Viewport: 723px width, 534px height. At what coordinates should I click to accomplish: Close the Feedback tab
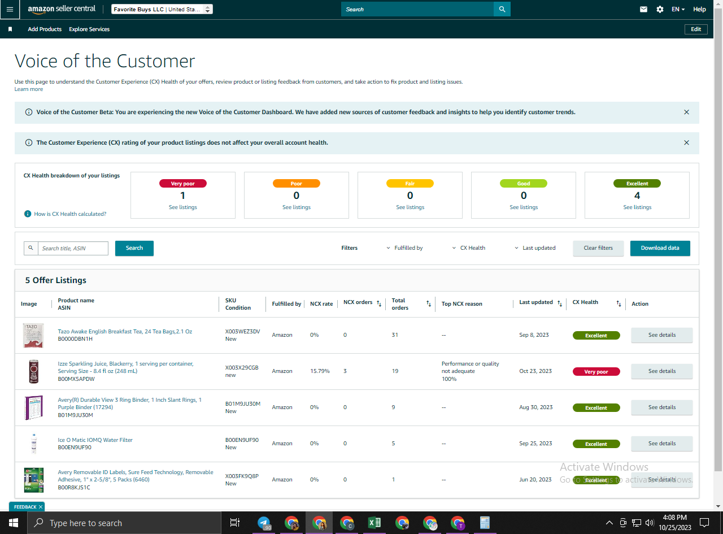(41, 507)
